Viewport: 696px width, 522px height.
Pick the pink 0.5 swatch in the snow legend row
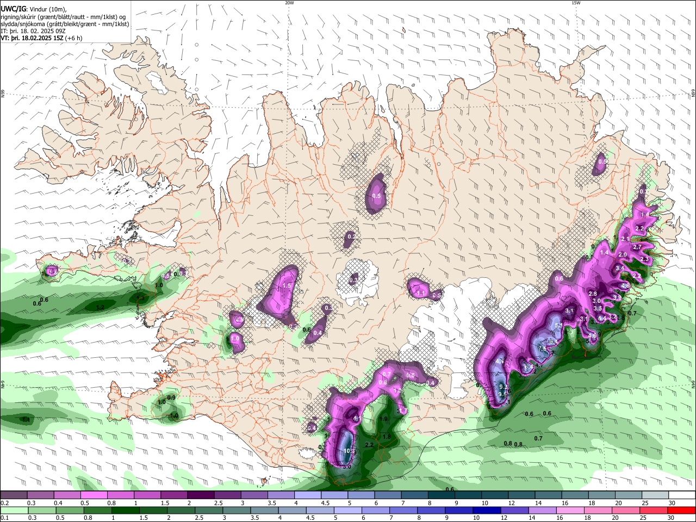[x=94, y=495]
